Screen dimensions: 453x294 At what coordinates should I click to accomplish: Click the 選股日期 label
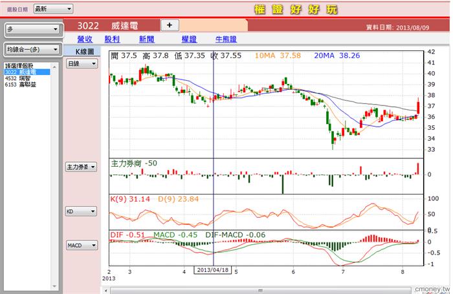click(x=17, y=10)
